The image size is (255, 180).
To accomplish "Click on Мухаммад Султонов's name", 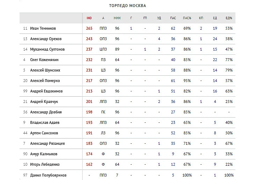I will point(48,50).
